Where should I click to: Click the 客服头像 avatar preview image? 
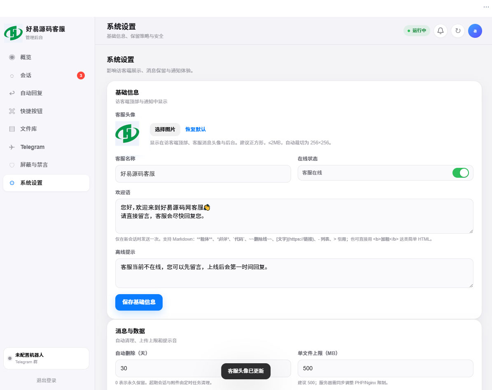127,134
